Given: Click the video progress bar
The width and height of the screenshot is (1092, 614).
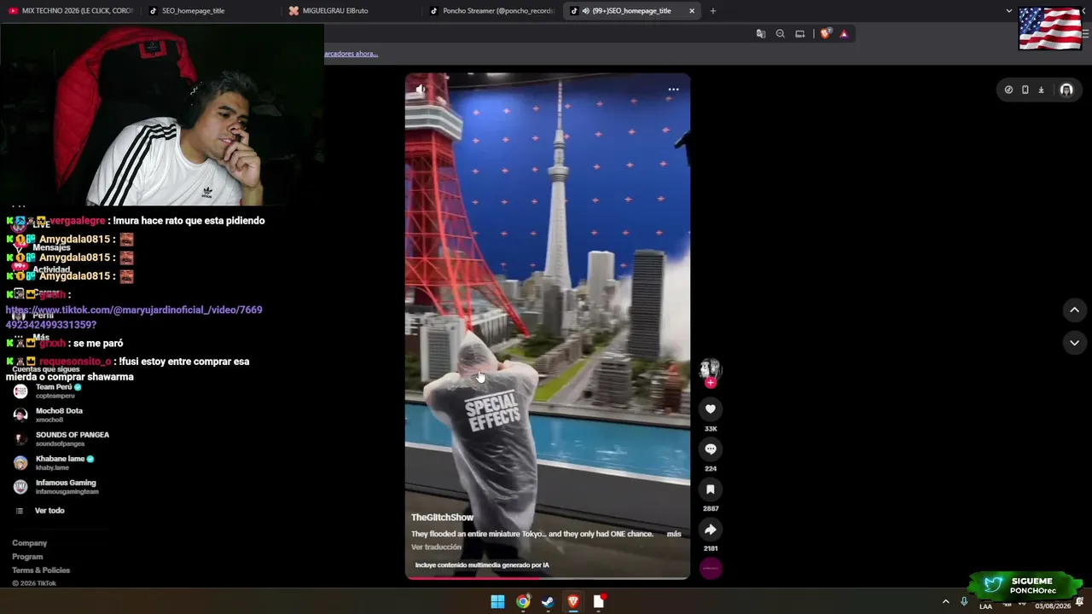Looking at the screenshot, I should [x=548, y=578].
